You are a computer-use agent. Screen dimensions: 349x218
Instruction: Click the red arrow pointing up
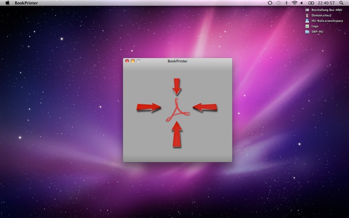tap(176, 134)
